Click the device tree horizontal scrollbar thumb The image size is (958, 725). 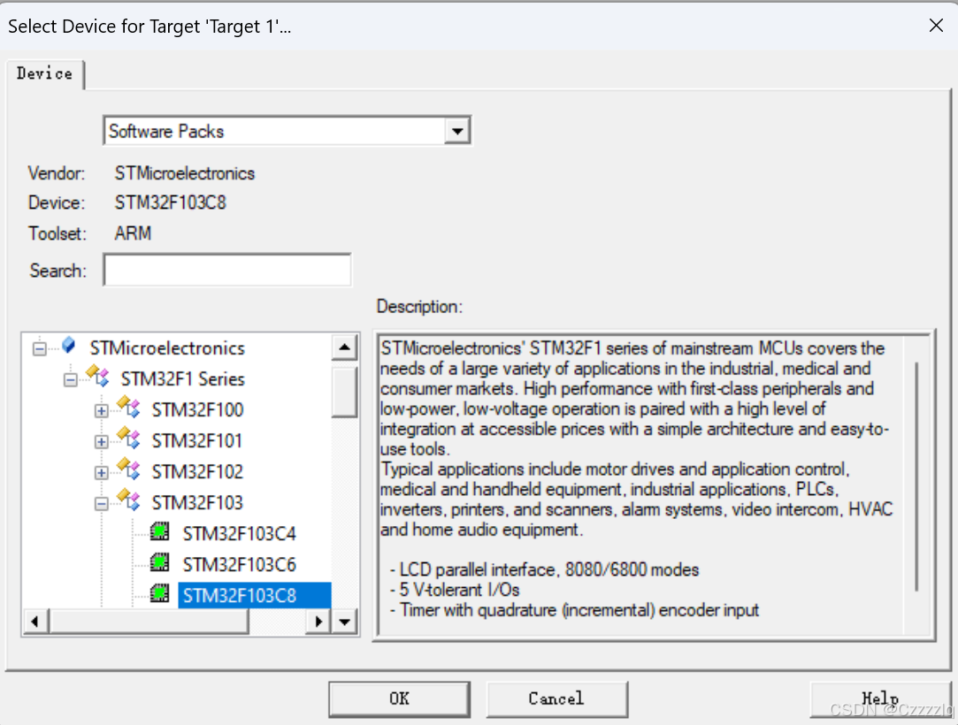coord(149,622)
